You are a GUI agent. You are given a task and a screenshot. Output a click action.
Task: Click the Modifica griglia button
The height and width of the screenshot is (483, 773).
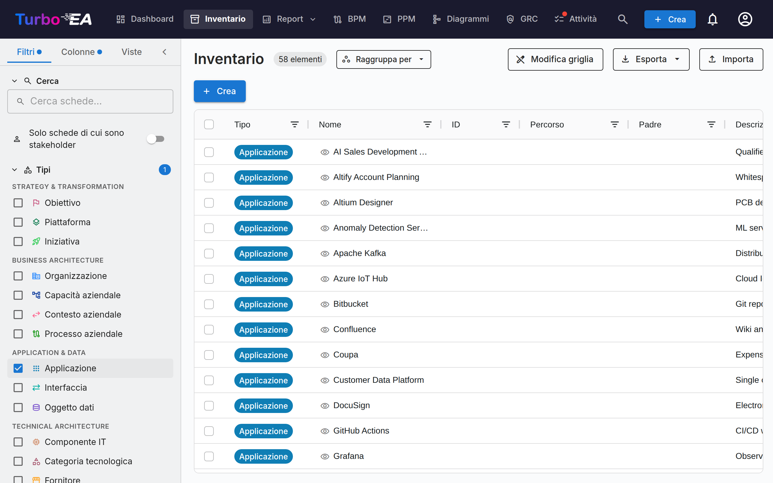click(x=555, y=59)
